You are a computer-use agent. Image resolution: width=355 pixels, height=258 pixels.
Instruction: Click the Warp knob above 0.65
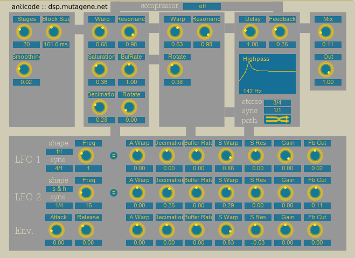(x=100, y=32)
